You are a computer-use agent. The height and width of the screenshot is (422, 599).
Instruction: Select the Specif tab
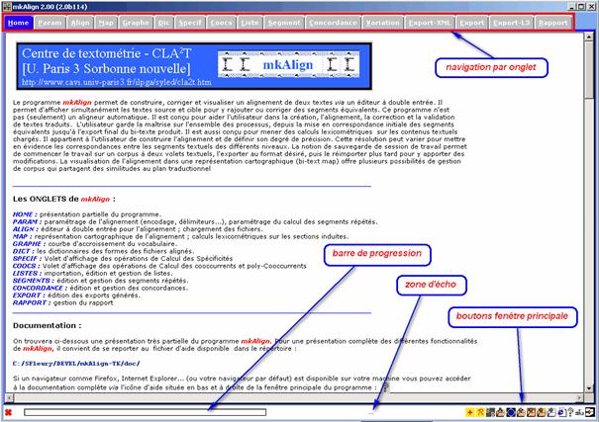tap(190, 23)
